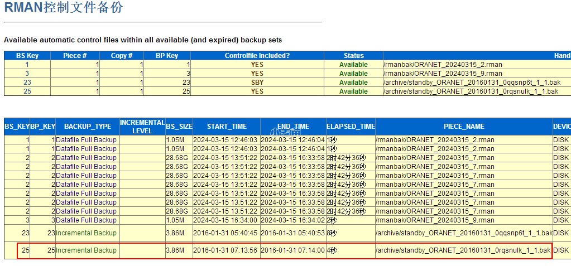Select the ELAPSED_TIME column header
Viewport: 571px width, 266px height.
pyautogui.click(x=351, y=127)
